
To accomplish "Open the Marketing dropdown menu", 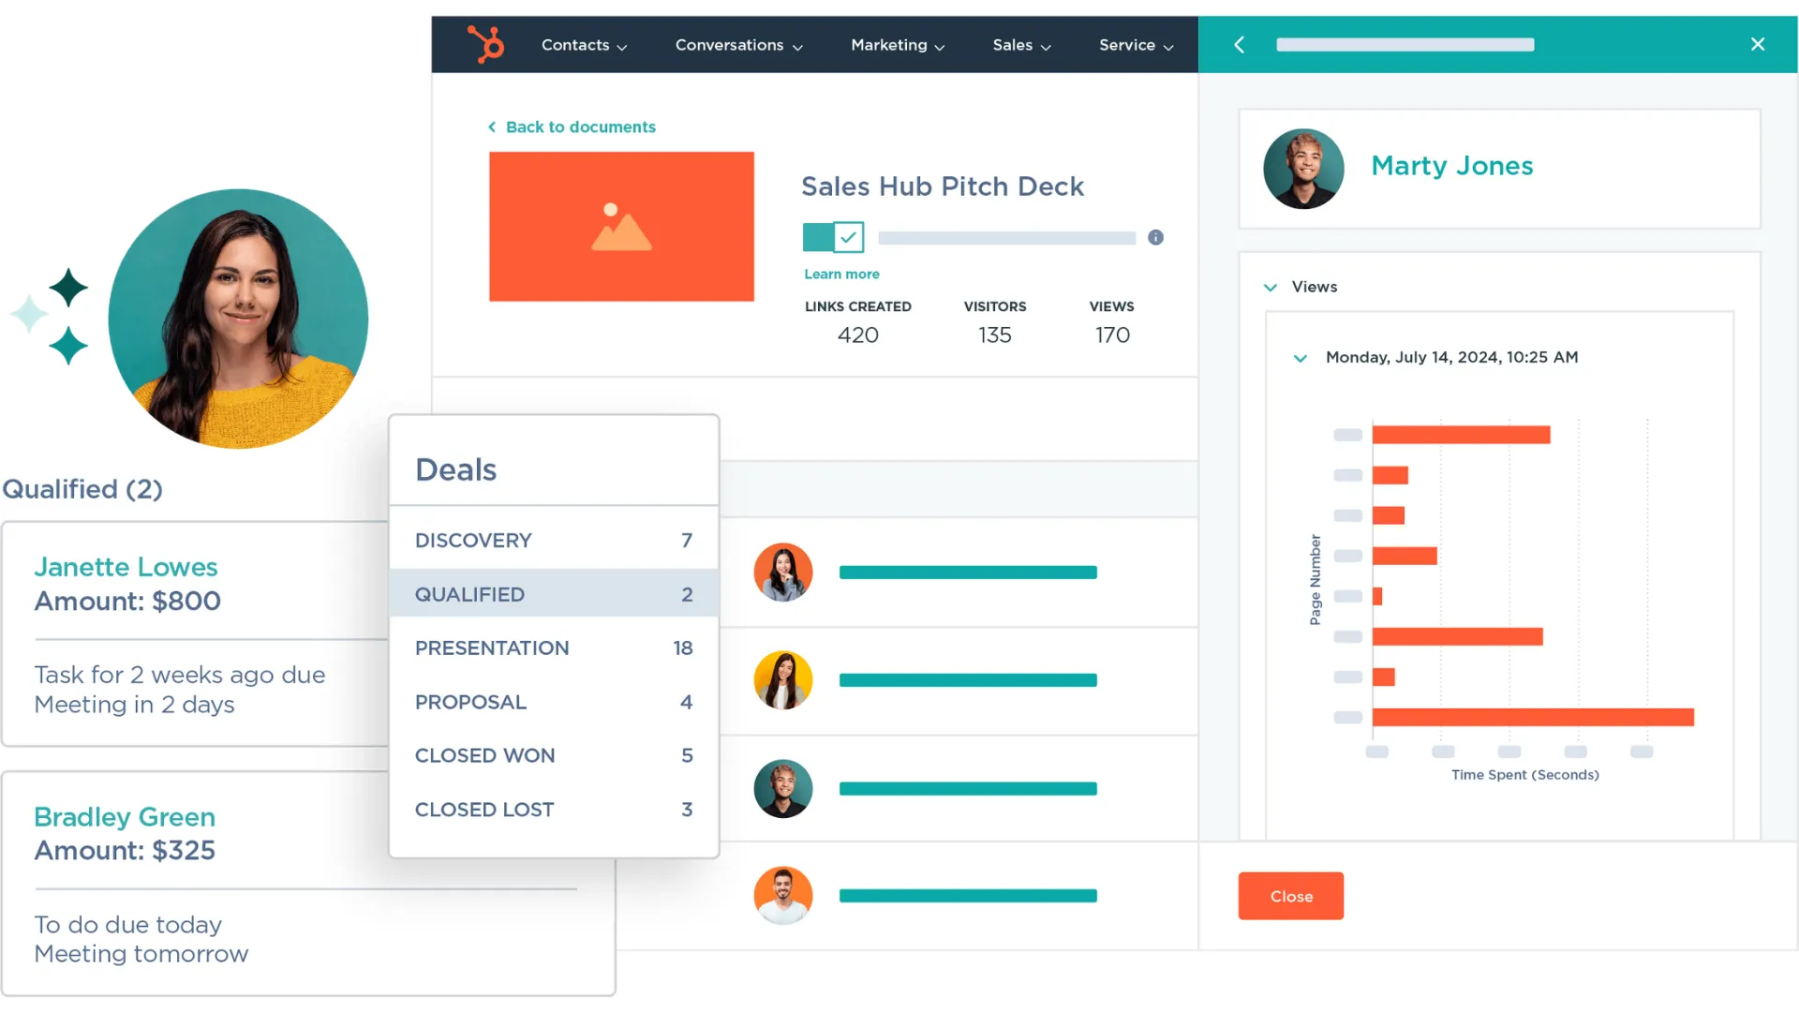I will (897, 45).
